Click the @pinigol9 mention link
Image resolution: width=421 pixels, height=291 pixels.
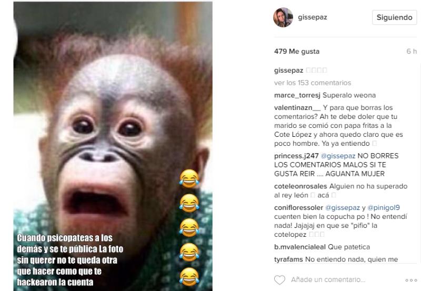(384, 208)
